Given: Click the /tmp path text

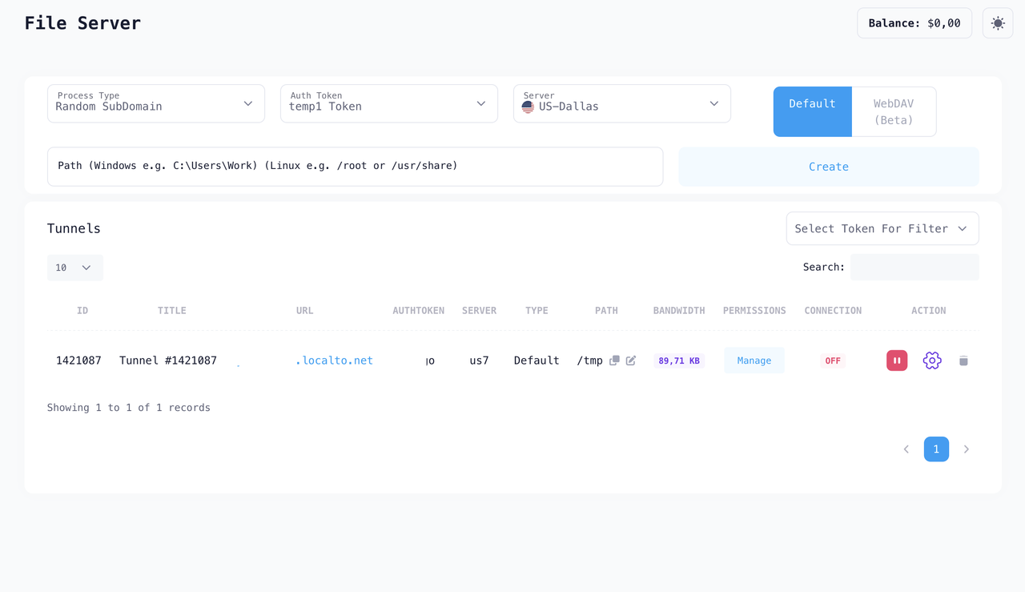Looking at the screenshot, I should [x=589, y=360].
